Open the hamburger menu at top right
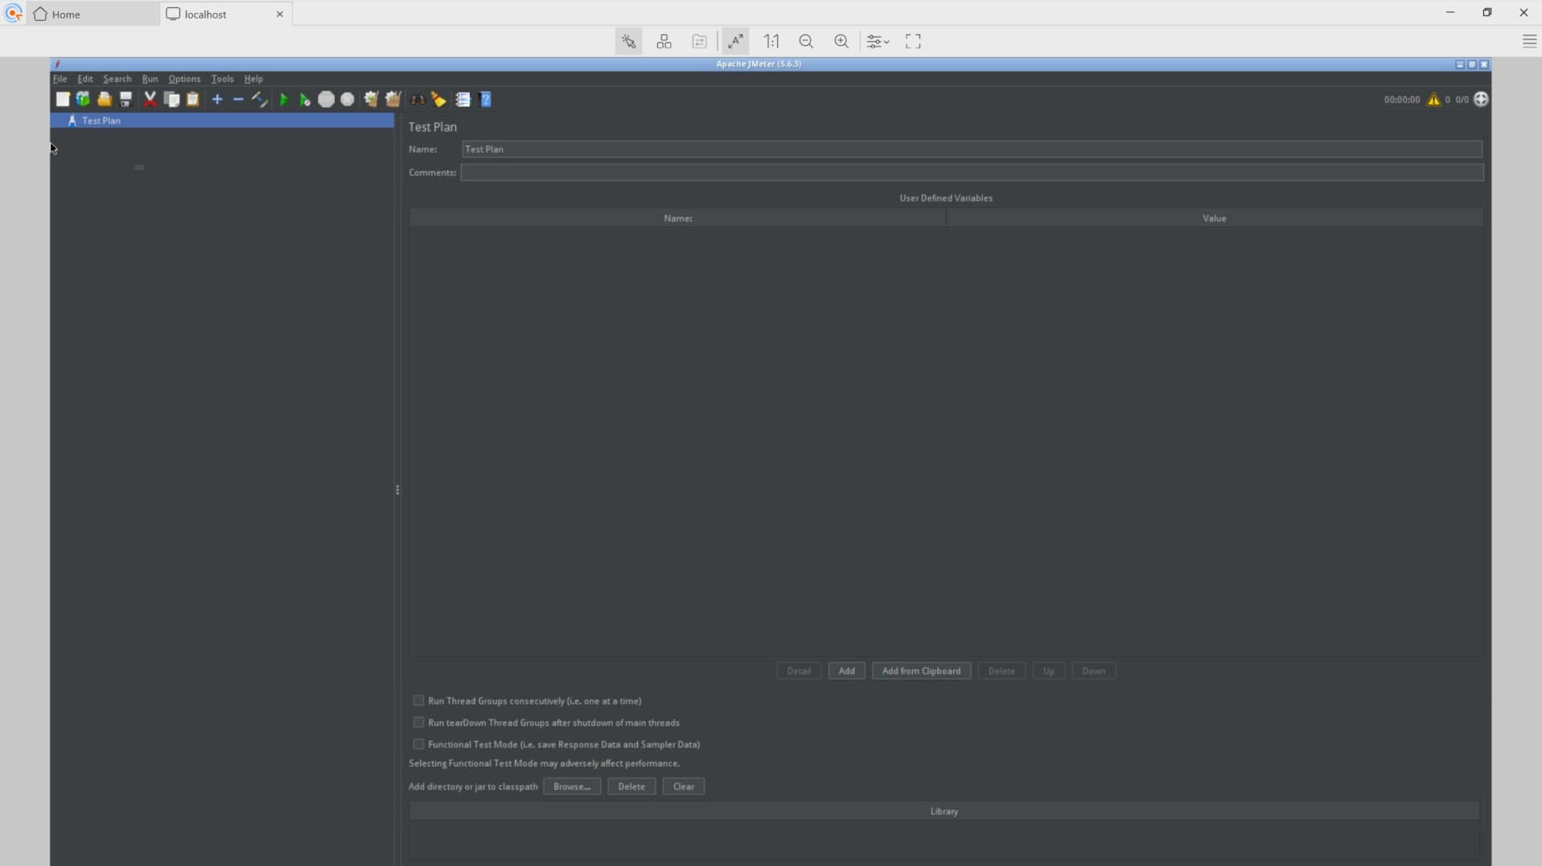1542x866 pixels. pyautogui.click(x=1529, y=41)
